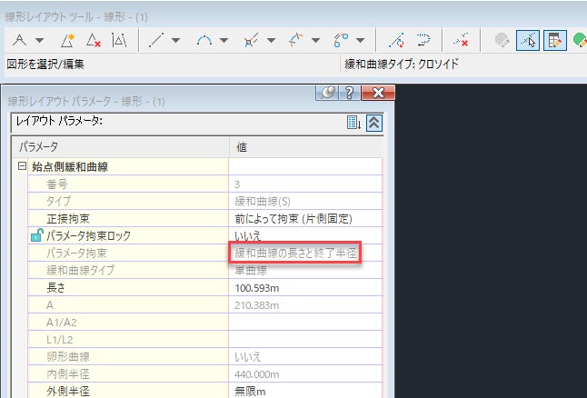
Task: Click the 内側半径 value 440.000m
Action: click(x=257, y=374)
